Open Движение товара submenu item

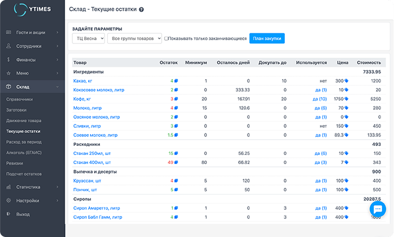pos(23,120)
